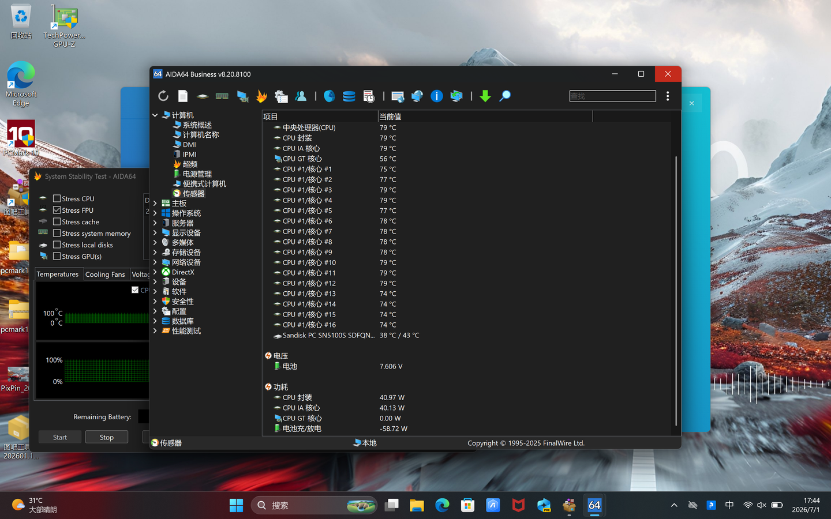The height and width of the screenshot is (519, 831).
Task: Enable the Stress GPU(s) checkbox
Action: [x=57, y=257]
